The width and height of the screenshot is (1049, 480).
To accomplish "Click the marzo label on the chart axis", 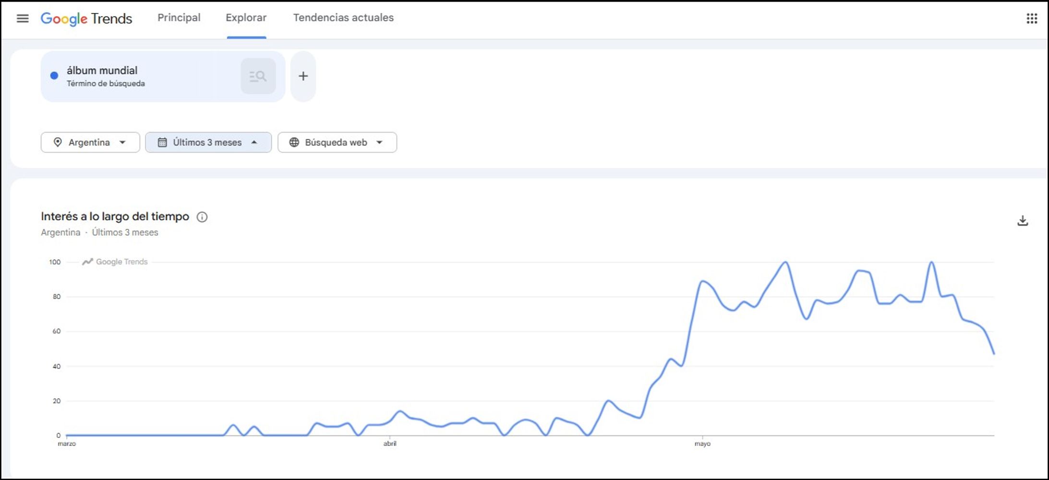I will click(x=67, y=444).
